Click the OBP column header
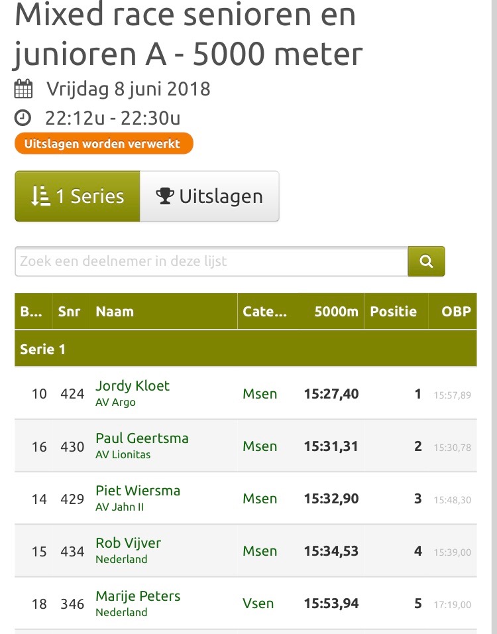The width and height of the screenshot is (497, 634). click(456, 311)
